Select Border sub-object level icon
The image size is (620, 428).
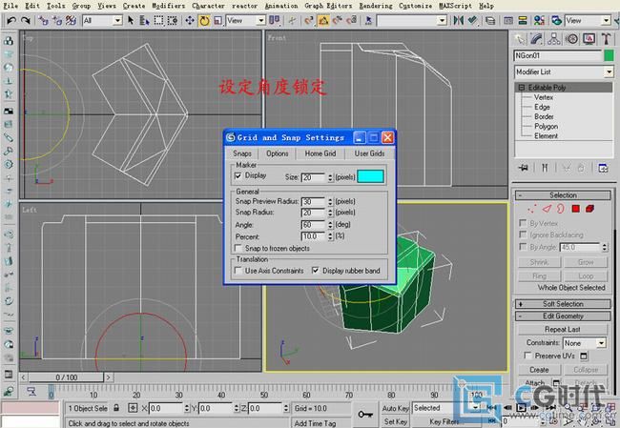point(561,209)
